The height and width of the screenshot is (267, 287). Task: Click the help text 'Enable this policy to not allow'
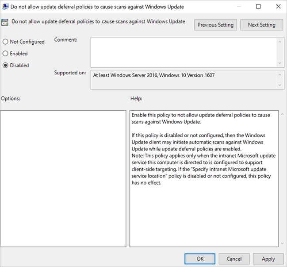coord(165,115)
